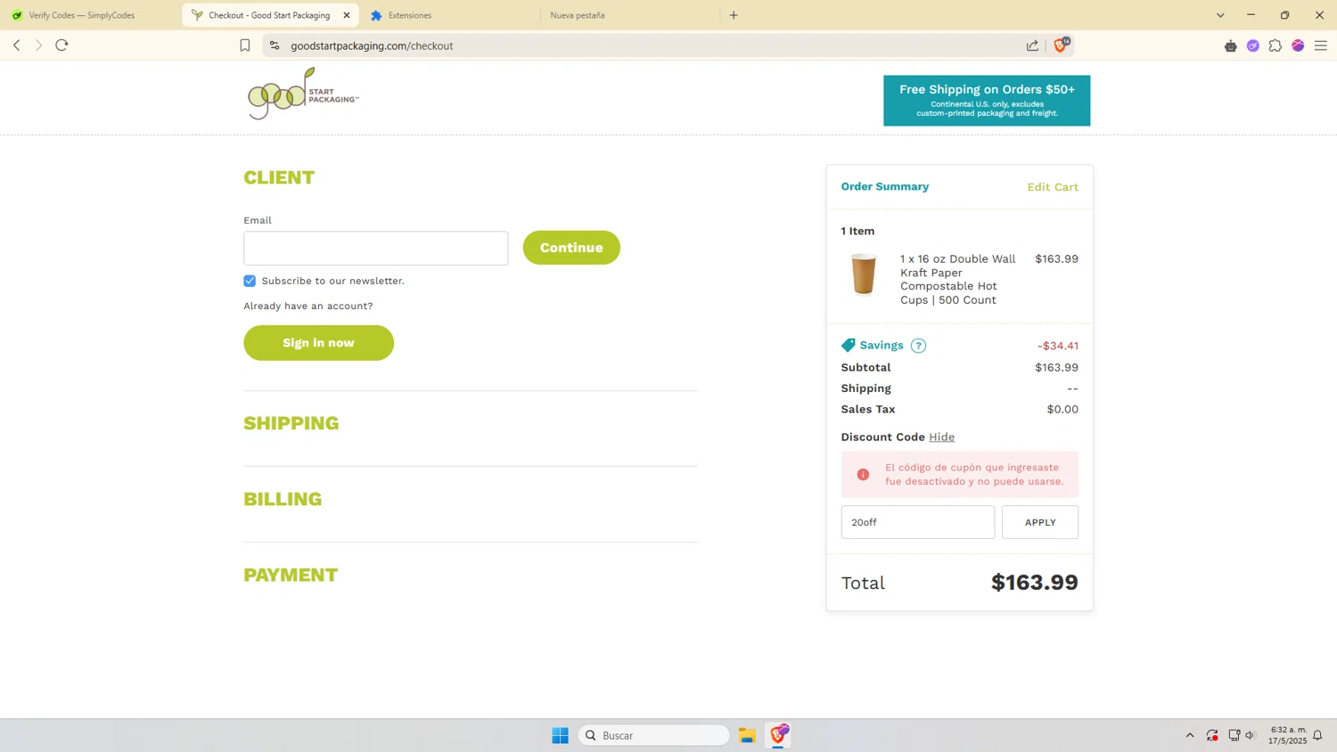Go back with the browser back arrow
Screen dimensions: 1337x752
click(16, 45)
